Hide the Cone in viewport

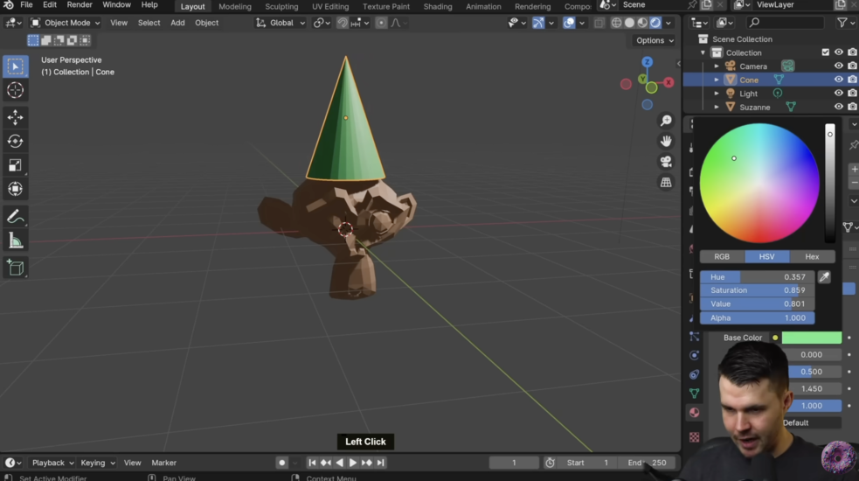[839, 80]
